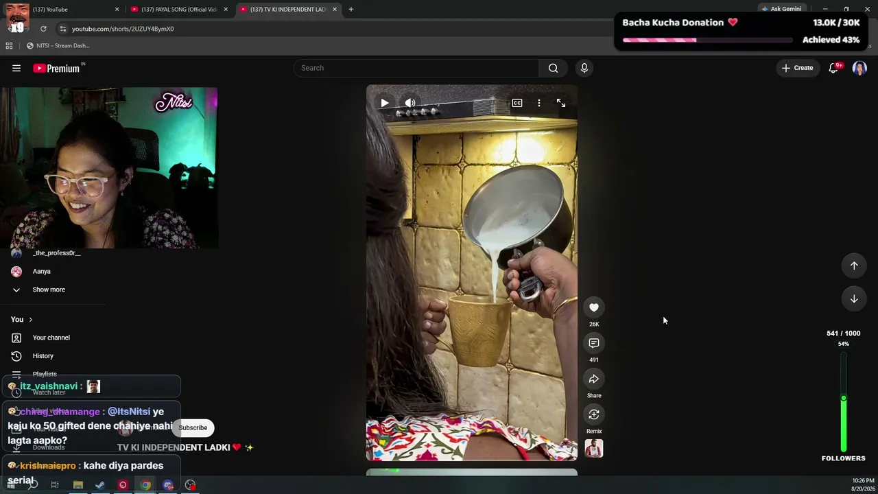Open OBS Studio from the taskbar
878x494 pixels.
pos(190,485)
